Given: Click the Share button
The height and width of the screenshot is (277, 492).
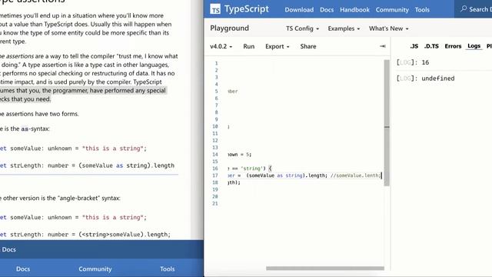Looking at the screenshot, I should [308, 46].
